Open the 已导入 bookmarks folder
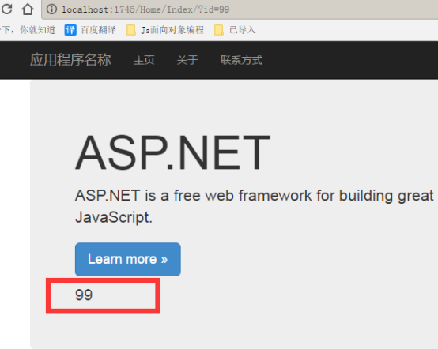This screenshot has height=349, width=438. tap(235, 30)
